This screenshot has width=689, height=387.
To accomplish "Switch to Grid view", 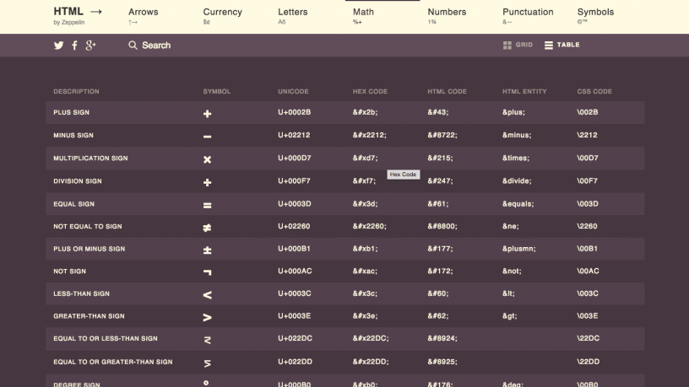I will pyautogui.click(x=518, y=45).
